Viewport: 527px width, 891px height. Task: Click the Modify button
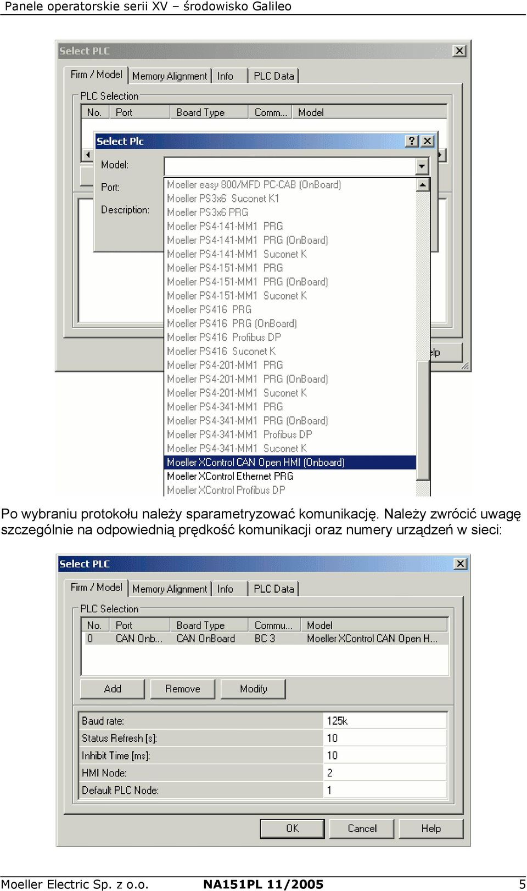coord(253,689)
